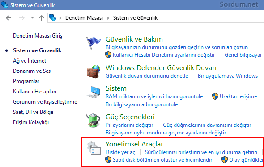The image size is (264, 167).
Task: Open Windows Defender Güvenlik Duvarı heading
Action: pyautogui.click(x=161, y=68)
